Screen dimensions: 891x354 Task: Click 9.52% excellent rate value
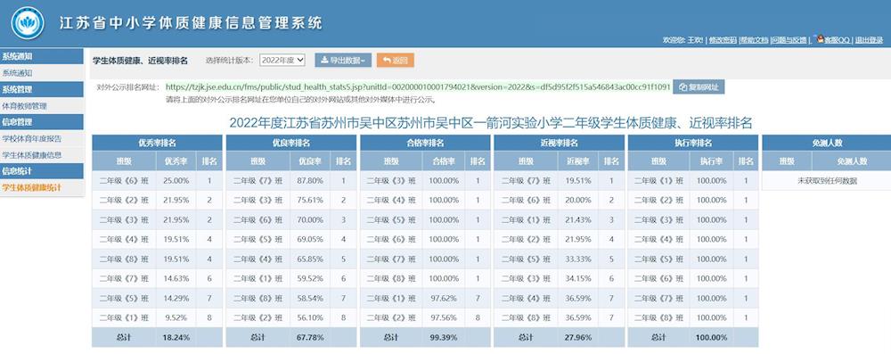click(x=176, y=317)
